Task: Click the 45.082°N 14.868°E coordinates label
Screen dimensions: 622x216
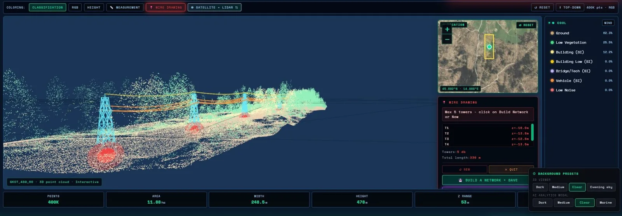Action: 460,89
